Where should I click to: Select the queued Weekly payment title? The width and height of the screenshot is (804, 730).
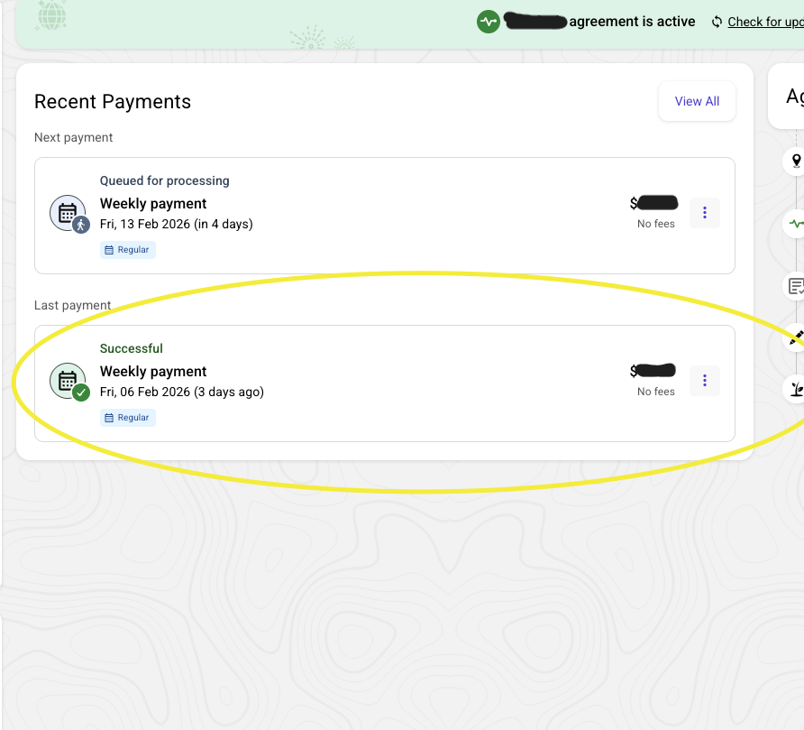pyautogui.click(x=153, y=204)
